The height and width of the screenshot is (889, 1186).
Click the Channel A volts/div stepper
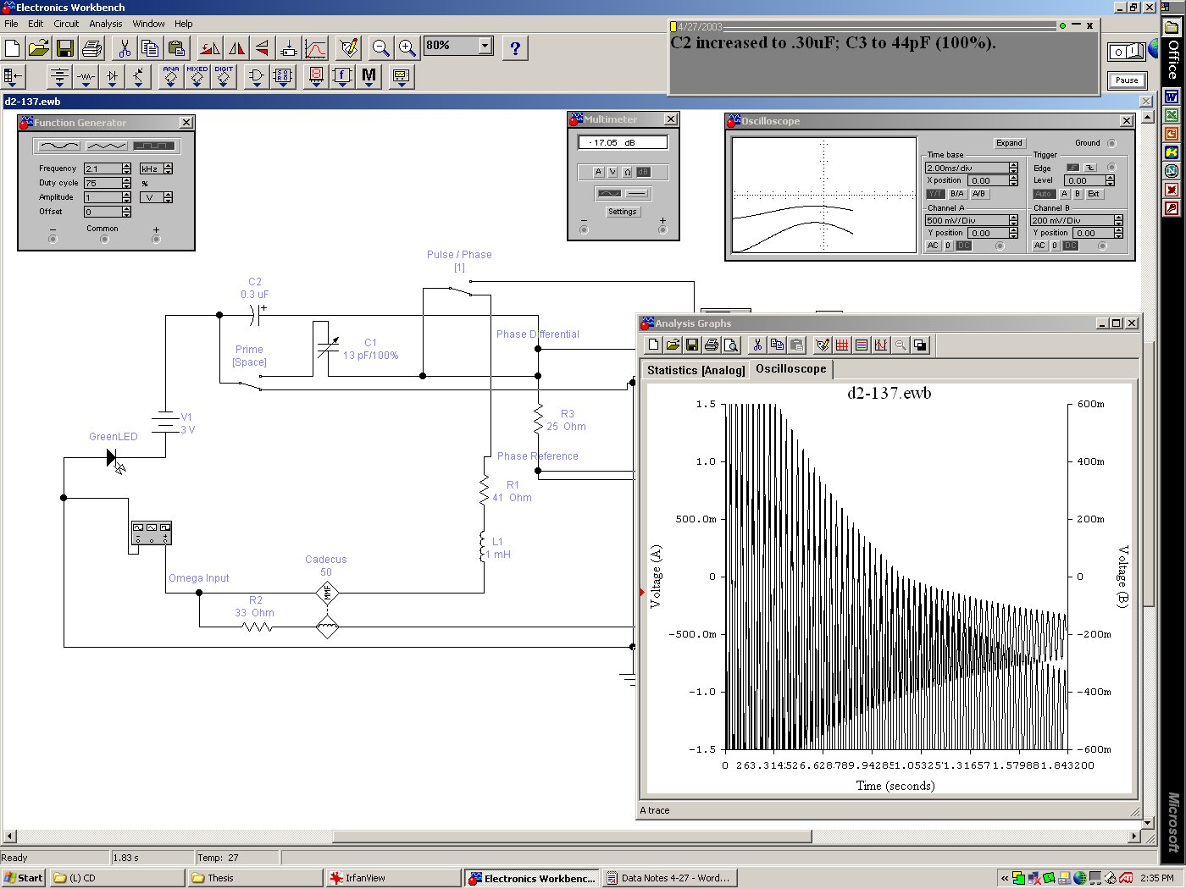[1013, 220]
